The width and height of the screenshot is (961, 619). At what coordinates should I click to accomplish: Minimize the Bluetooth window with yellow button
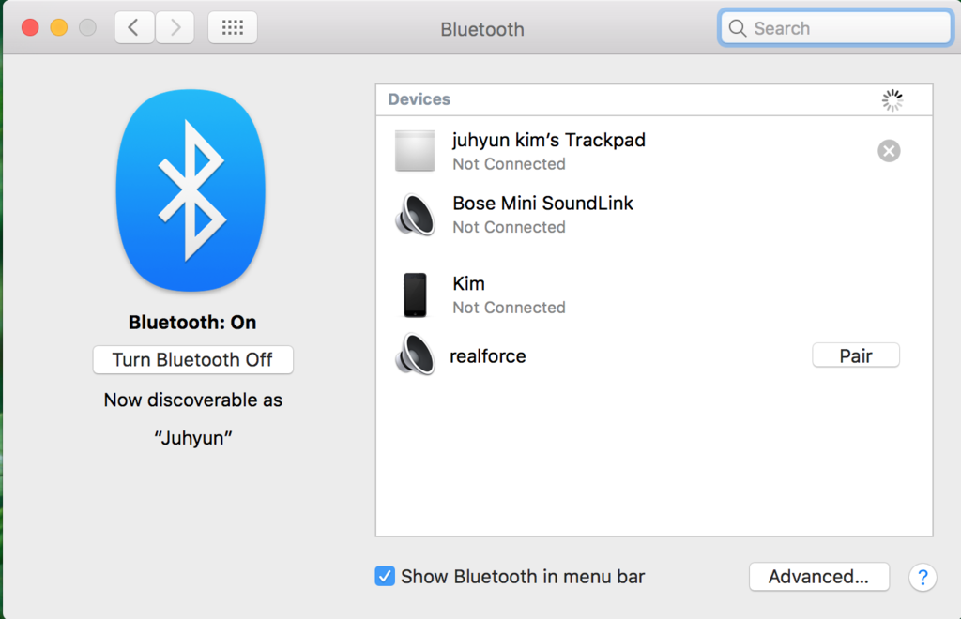point(59,27)
